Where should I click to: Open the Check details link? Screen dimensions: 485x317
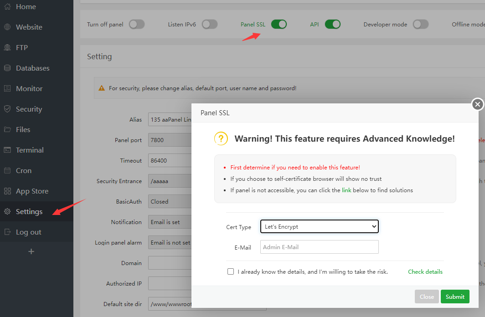425,271
